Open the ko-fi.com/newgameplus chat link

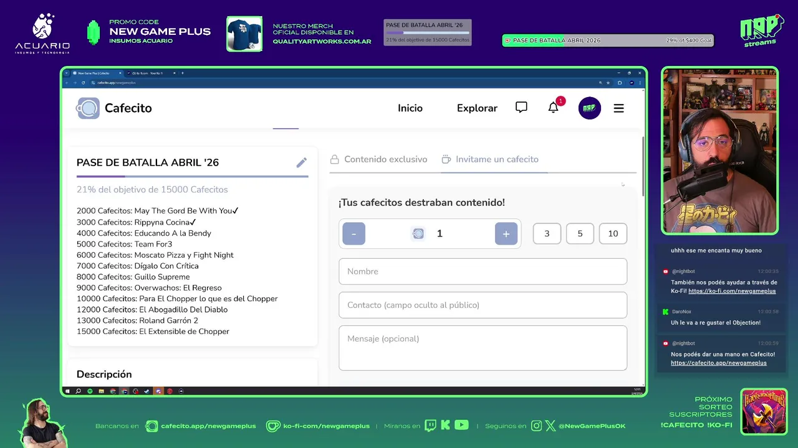(732, 291)
